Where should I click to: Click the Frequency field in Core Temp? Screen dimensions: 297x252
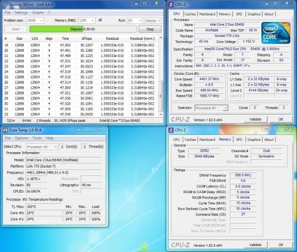64,172
